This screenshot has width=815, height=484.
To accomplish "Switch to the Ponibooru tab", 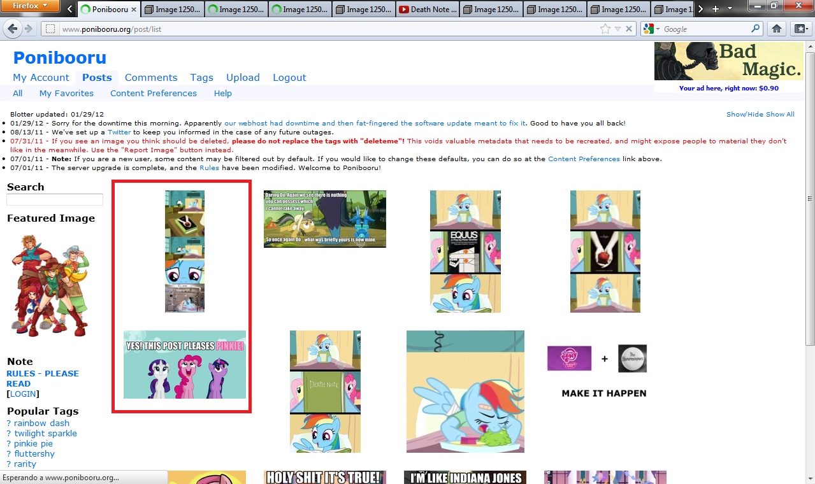I will coord(108,10).
